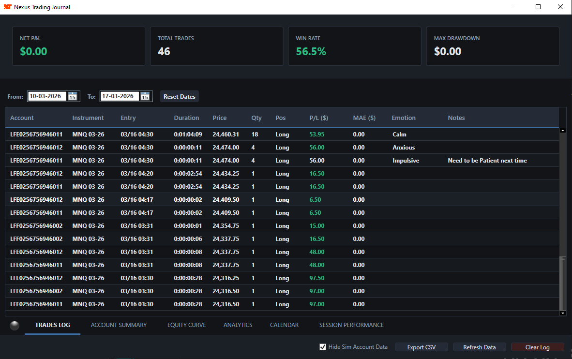Clear all trades via the Clear Log button
This screenshot has width=572, height=359.
(x=537, y=347)
